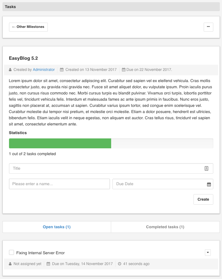This screenshot has height=279, width=222.
Task: Click the person icon beside Not assigned yet
Action: click(x=10, y=264)
